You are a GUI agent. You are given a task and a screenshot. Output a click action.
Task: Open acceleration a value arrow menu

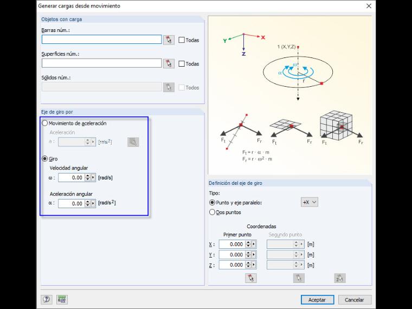pyautogui.click(x=93, y=142)
